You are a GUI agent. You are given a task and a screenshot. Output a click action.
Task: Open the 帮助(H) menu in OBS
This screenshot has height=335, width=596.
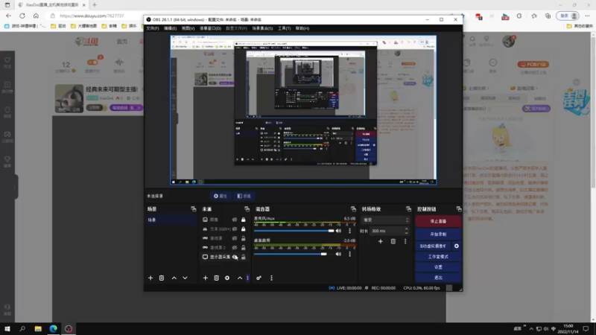302,28
